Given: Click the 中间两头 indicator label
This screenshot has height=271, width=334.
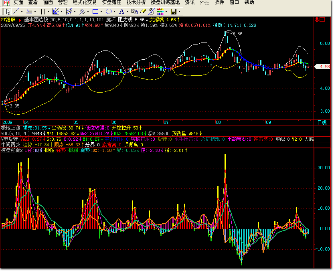Looking at the screenshot, I should 11,145.
